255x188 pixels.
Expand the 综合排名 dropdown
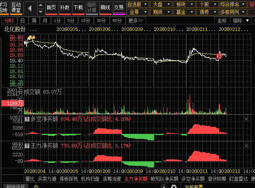233,4
